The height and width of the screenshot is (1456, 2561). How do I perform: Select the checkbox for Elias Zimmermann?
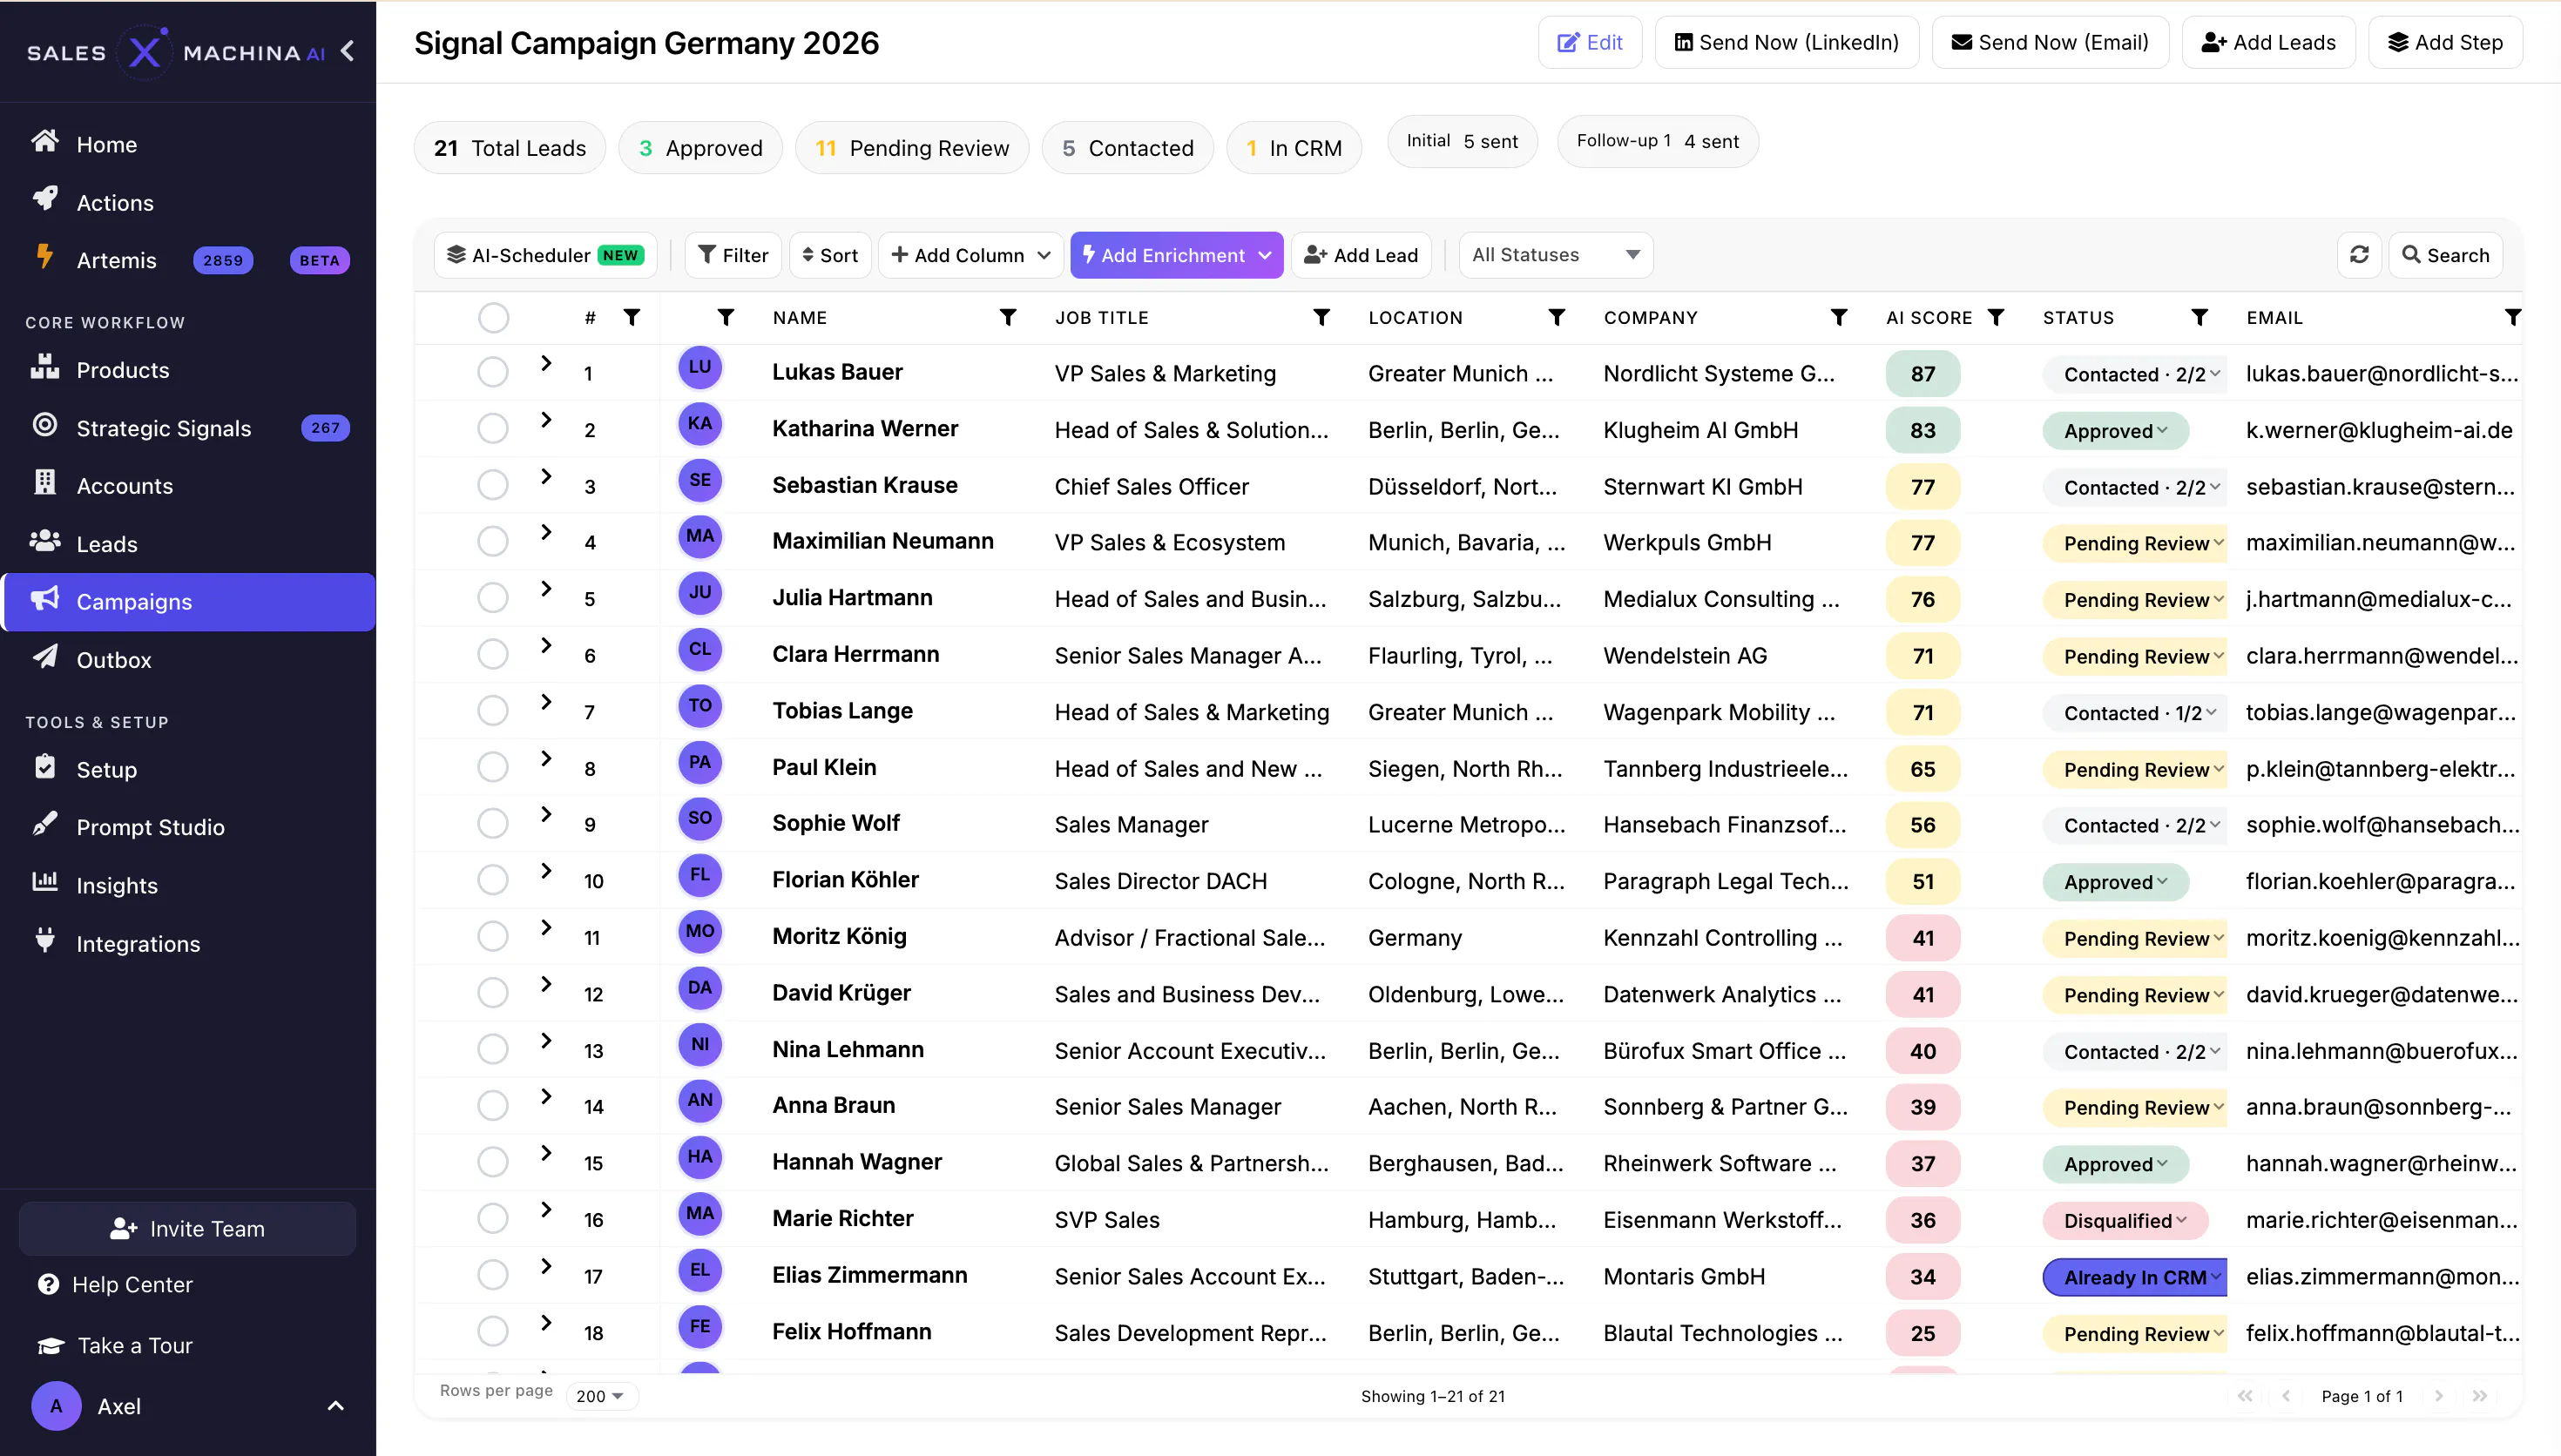493,1275
